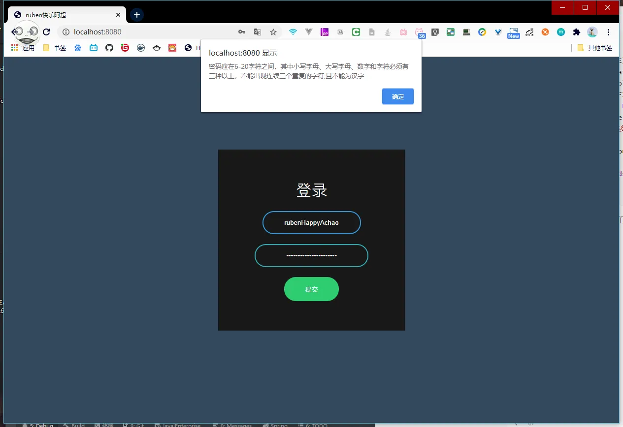
Task: Open saved passwords key icon
Action: [242, 32]
